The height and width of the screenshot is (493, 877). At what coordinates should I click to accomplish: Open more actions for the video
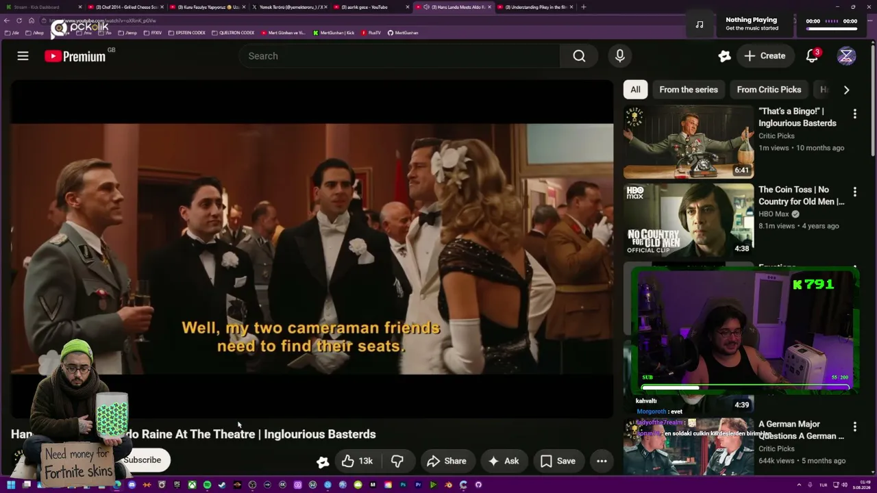(x=602, y=461)
